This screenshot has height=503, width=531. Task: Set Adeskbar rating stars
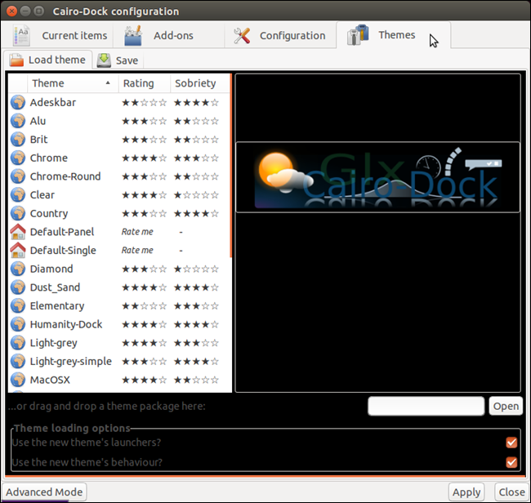tap(145, 103)
